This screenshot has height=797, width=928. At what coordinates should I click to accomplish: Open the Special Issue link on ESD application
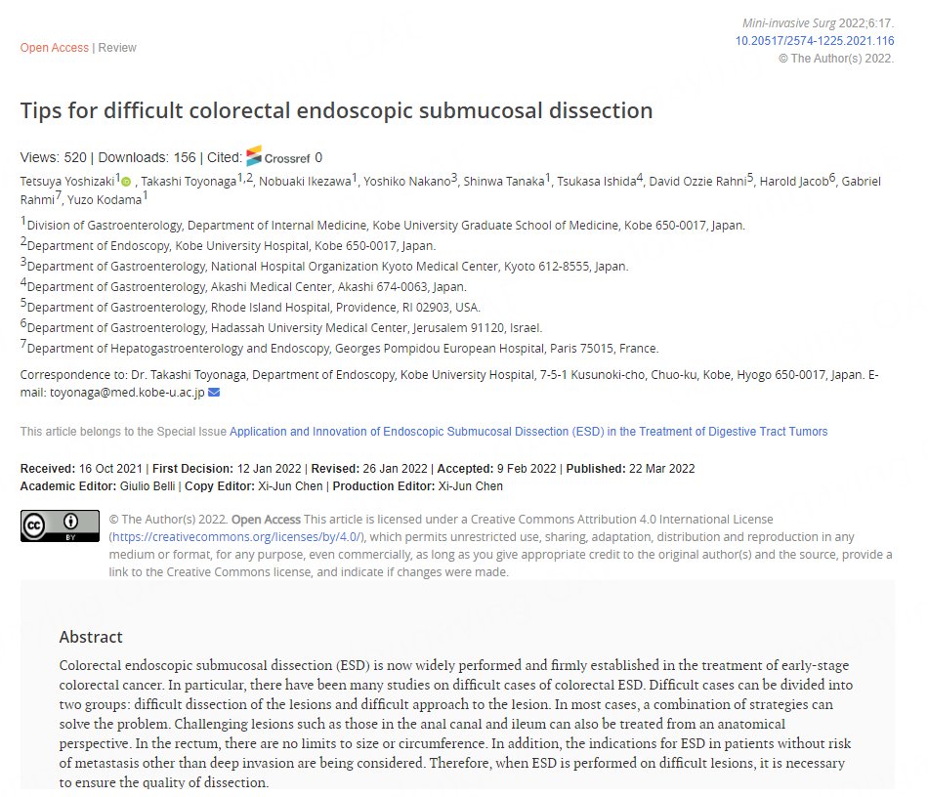528,432
